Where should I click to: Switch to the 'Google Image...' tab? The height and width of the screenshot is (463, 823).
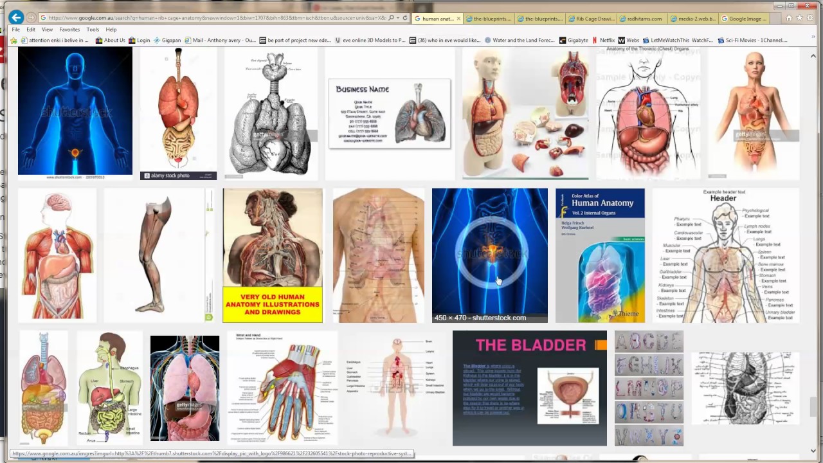point(744,19)
